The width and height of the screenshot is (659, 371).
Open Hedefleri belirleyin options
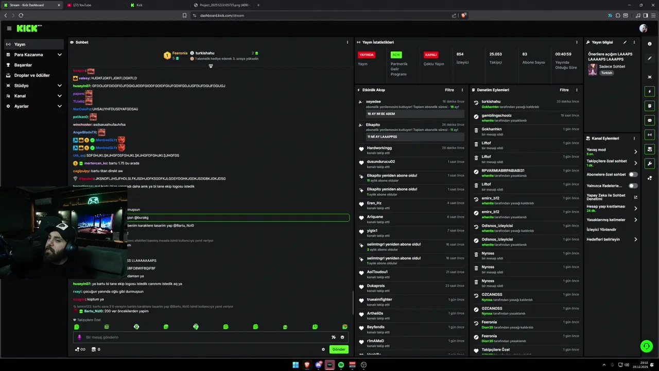click(612, 239)
